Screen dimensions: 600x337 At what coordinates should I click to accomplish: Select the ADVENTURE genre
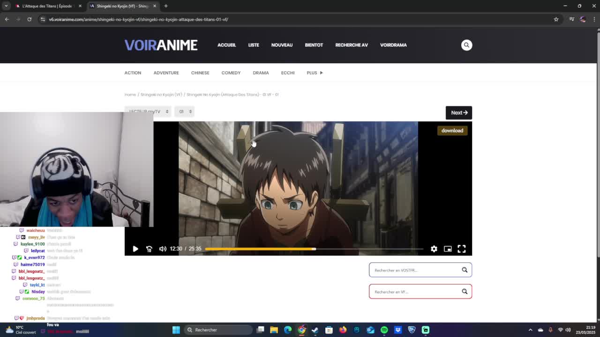pos(166,73)
